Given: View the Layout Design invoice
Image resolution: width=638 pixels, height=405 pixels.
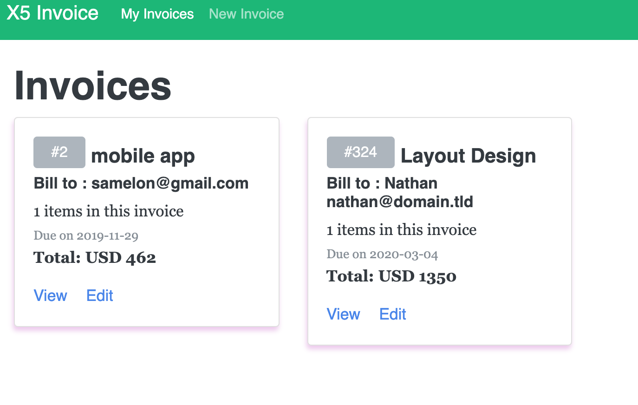Looking at the screenshot, I should (343, 314).
